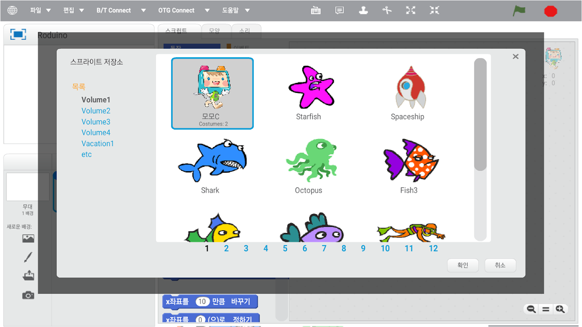Click the grow sprite arrows icon

pos(411,11)
